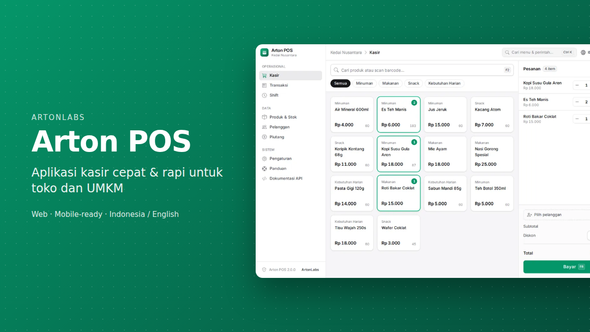
Task: Click the Kasir shopping cart icon
Action: coord(265,75)
